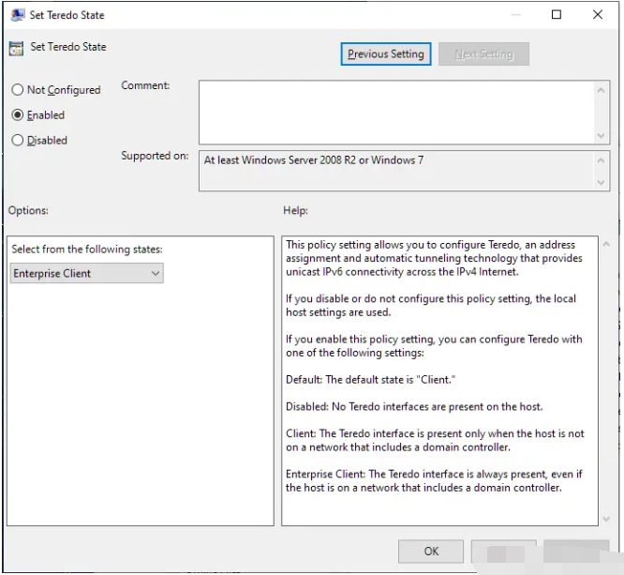Click the 'If you enable this policy setting' paragraph
624x575 pixels.
[434, 345]
